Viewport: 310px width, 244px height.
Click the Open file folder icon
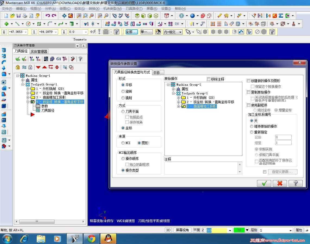coord(12,16)
